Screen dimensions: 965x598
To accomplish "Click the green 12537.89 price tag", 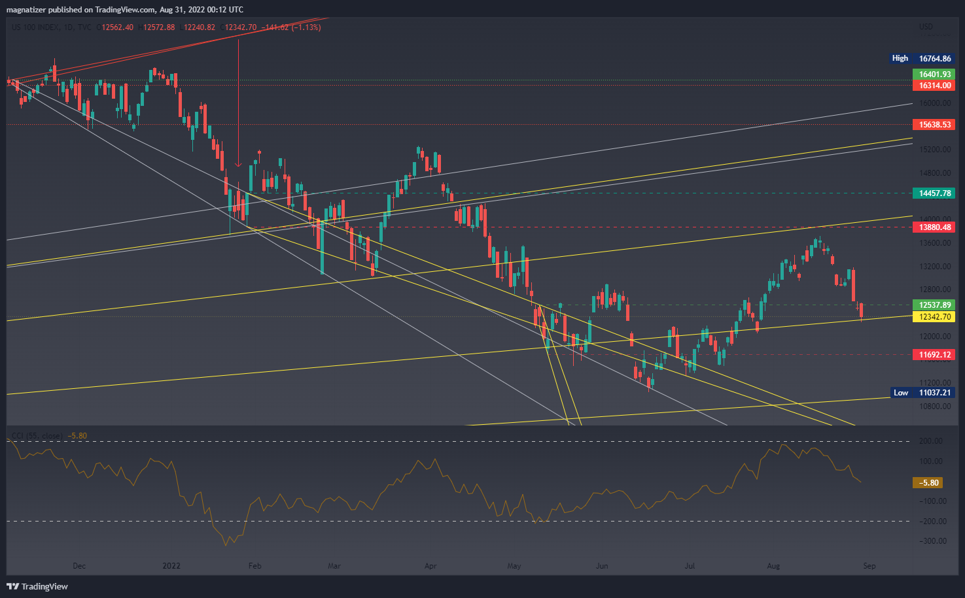I will pyautogui.click(x=934, y=305).
